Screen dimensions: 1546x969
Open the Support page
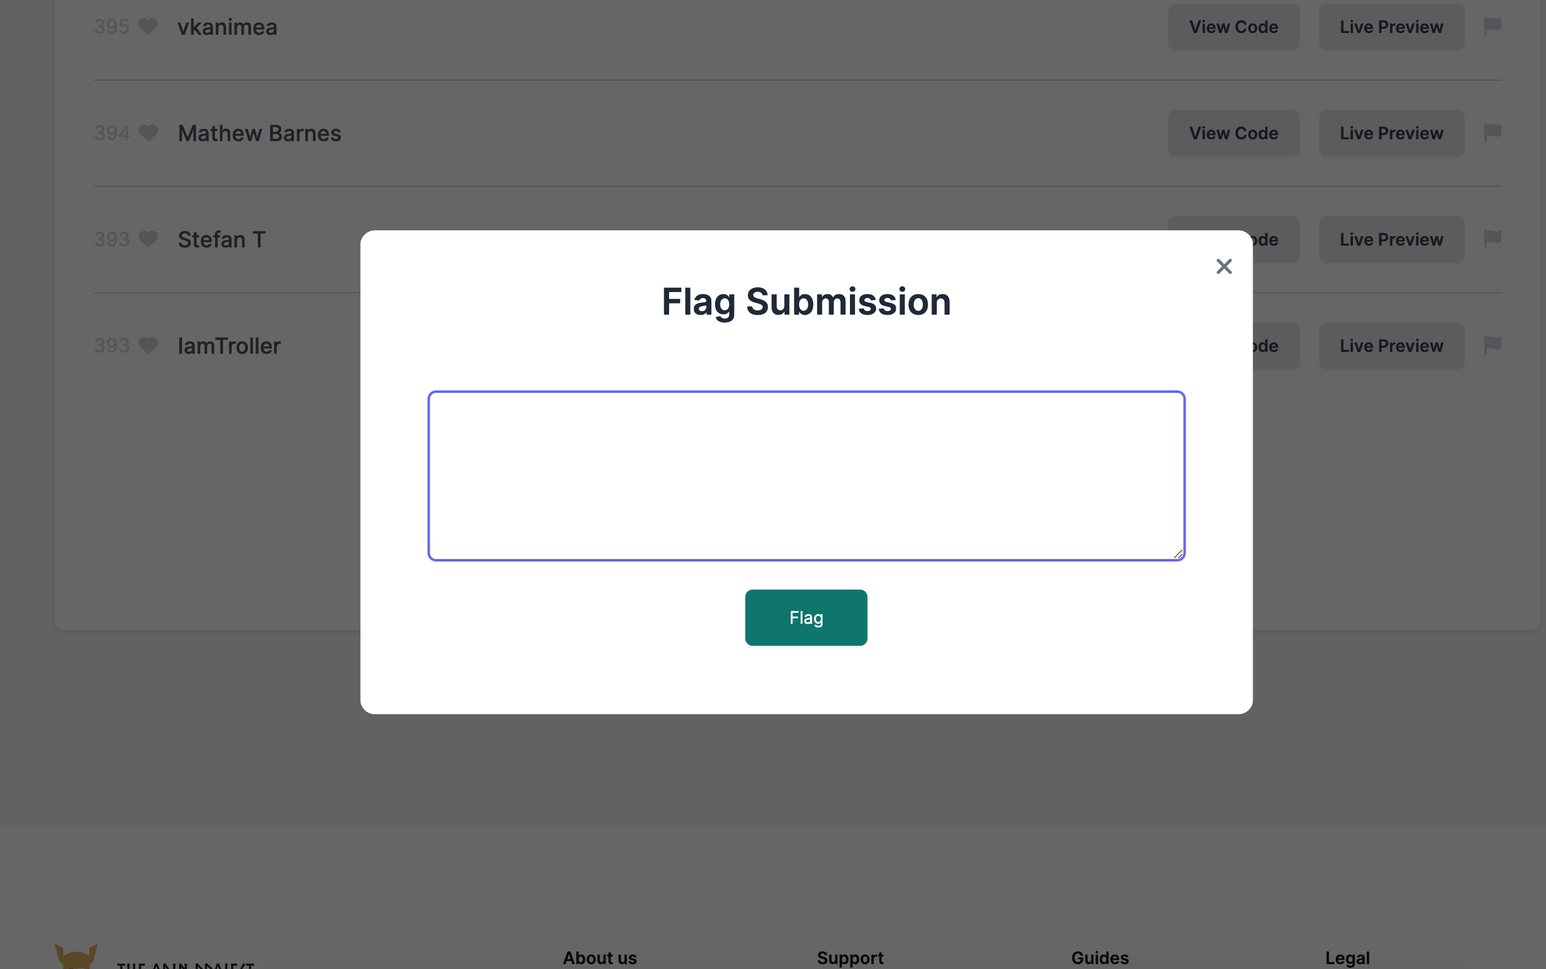coord(849,957)
